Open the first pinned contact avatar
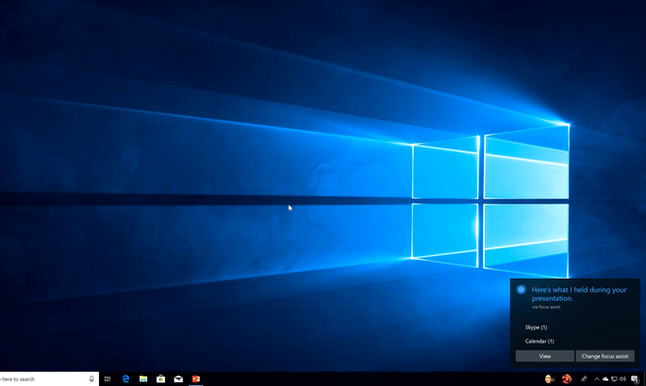 549,379
